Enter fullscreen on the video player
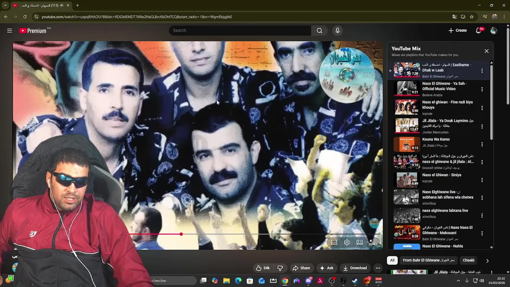Image resolution: width=510 pixels, height=287 pixels. point(372,242)
